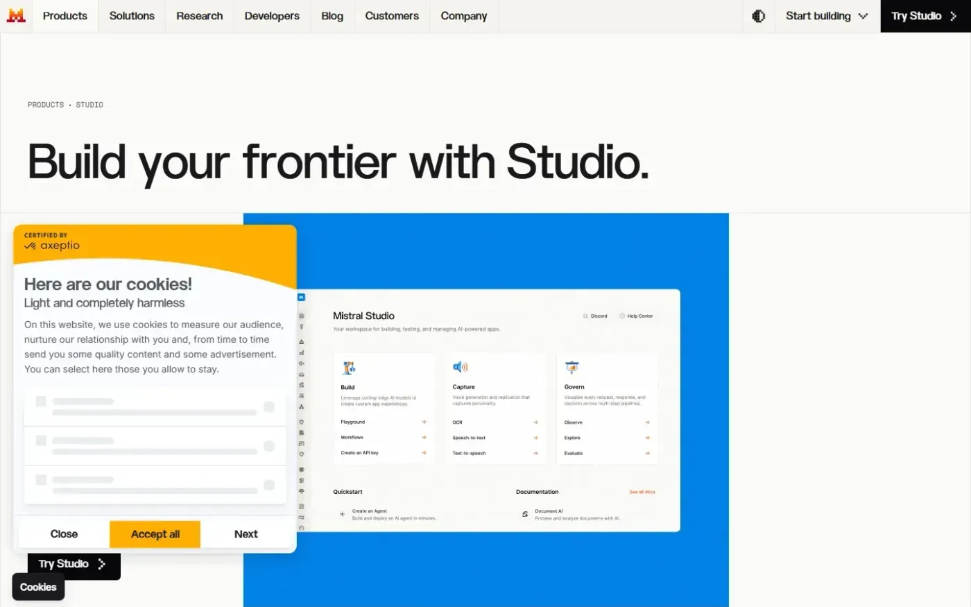
Task: Close the cookie consent dialog
Action: (x=64, y=534)
